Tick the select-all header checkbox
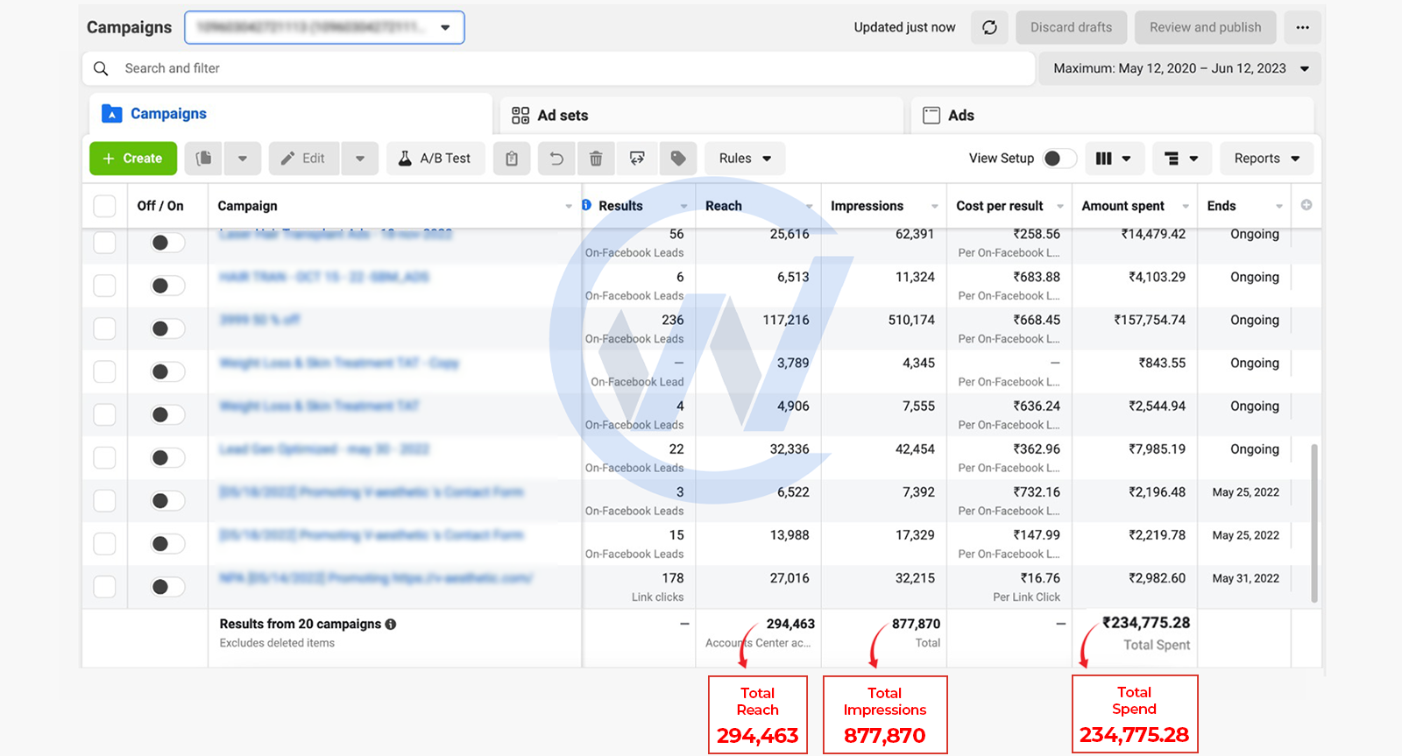The image size is (1402, 756). tap(104, 206)
